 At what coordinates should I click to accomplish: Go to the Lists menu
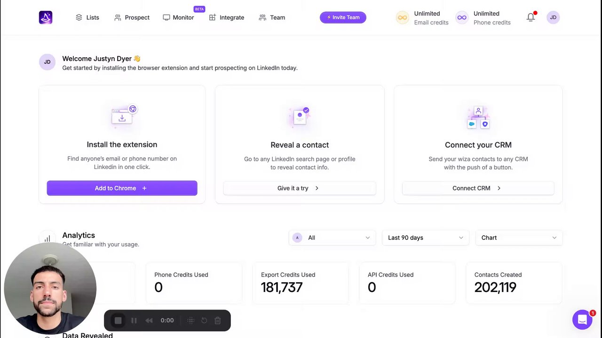click(x=87, y=17)
